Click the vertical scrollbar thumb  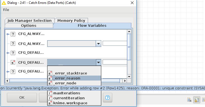click(x=129, y=47)
